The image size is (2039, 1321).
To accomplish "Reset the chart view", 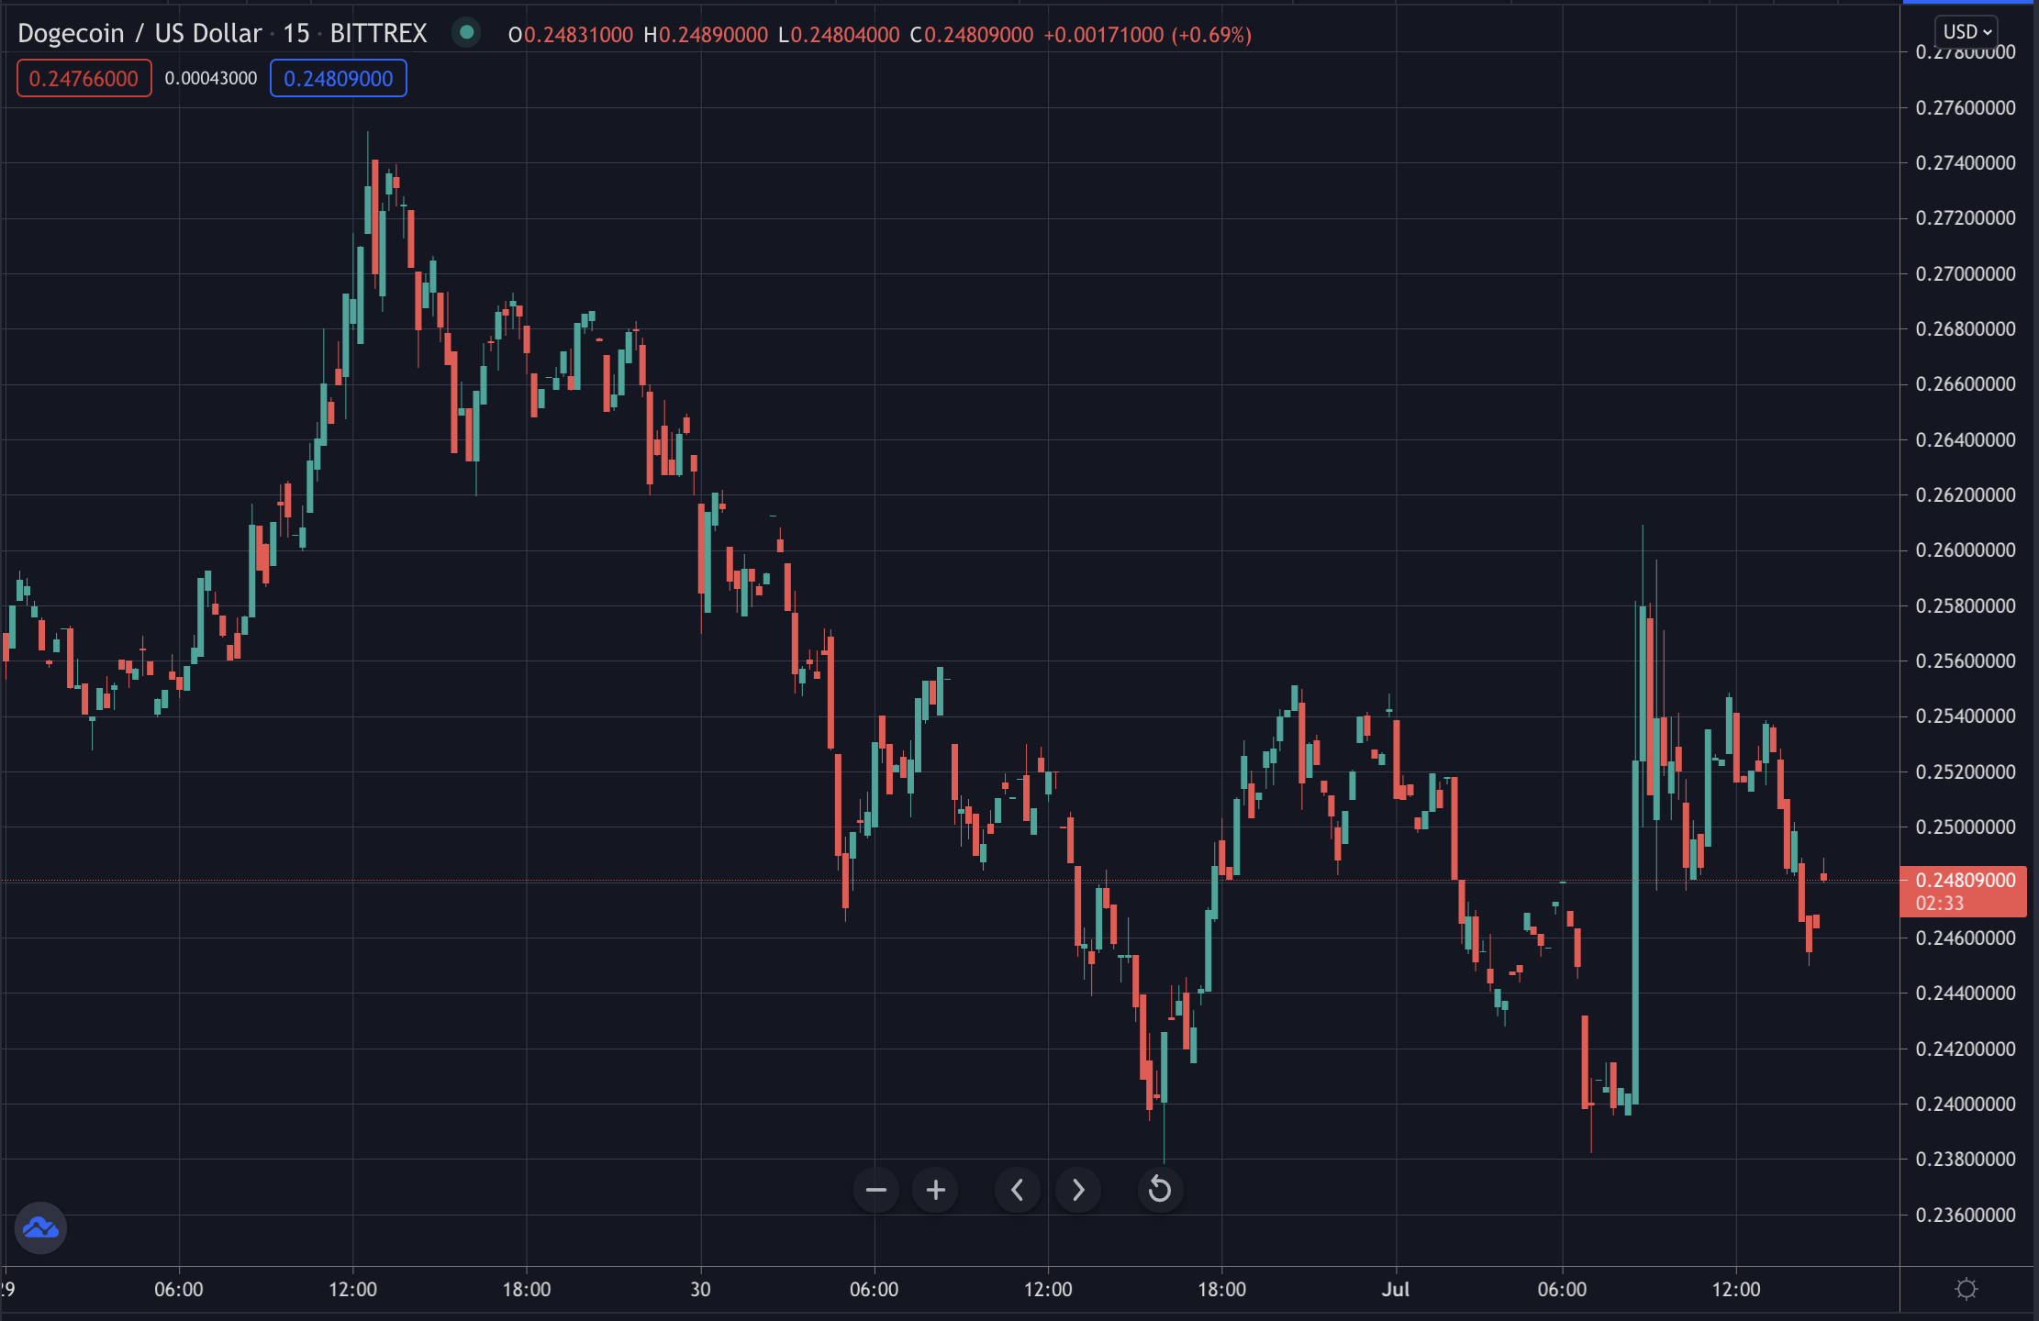I will [1160, 1190].
